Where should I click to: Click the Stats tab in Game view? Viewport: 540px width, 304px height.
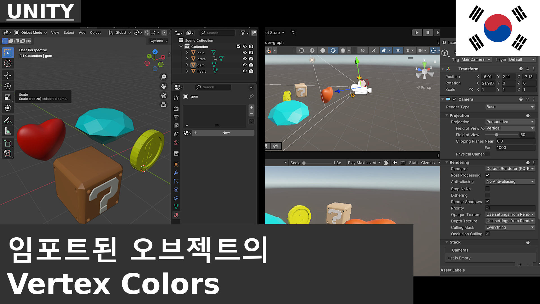[x=414, y=163]
